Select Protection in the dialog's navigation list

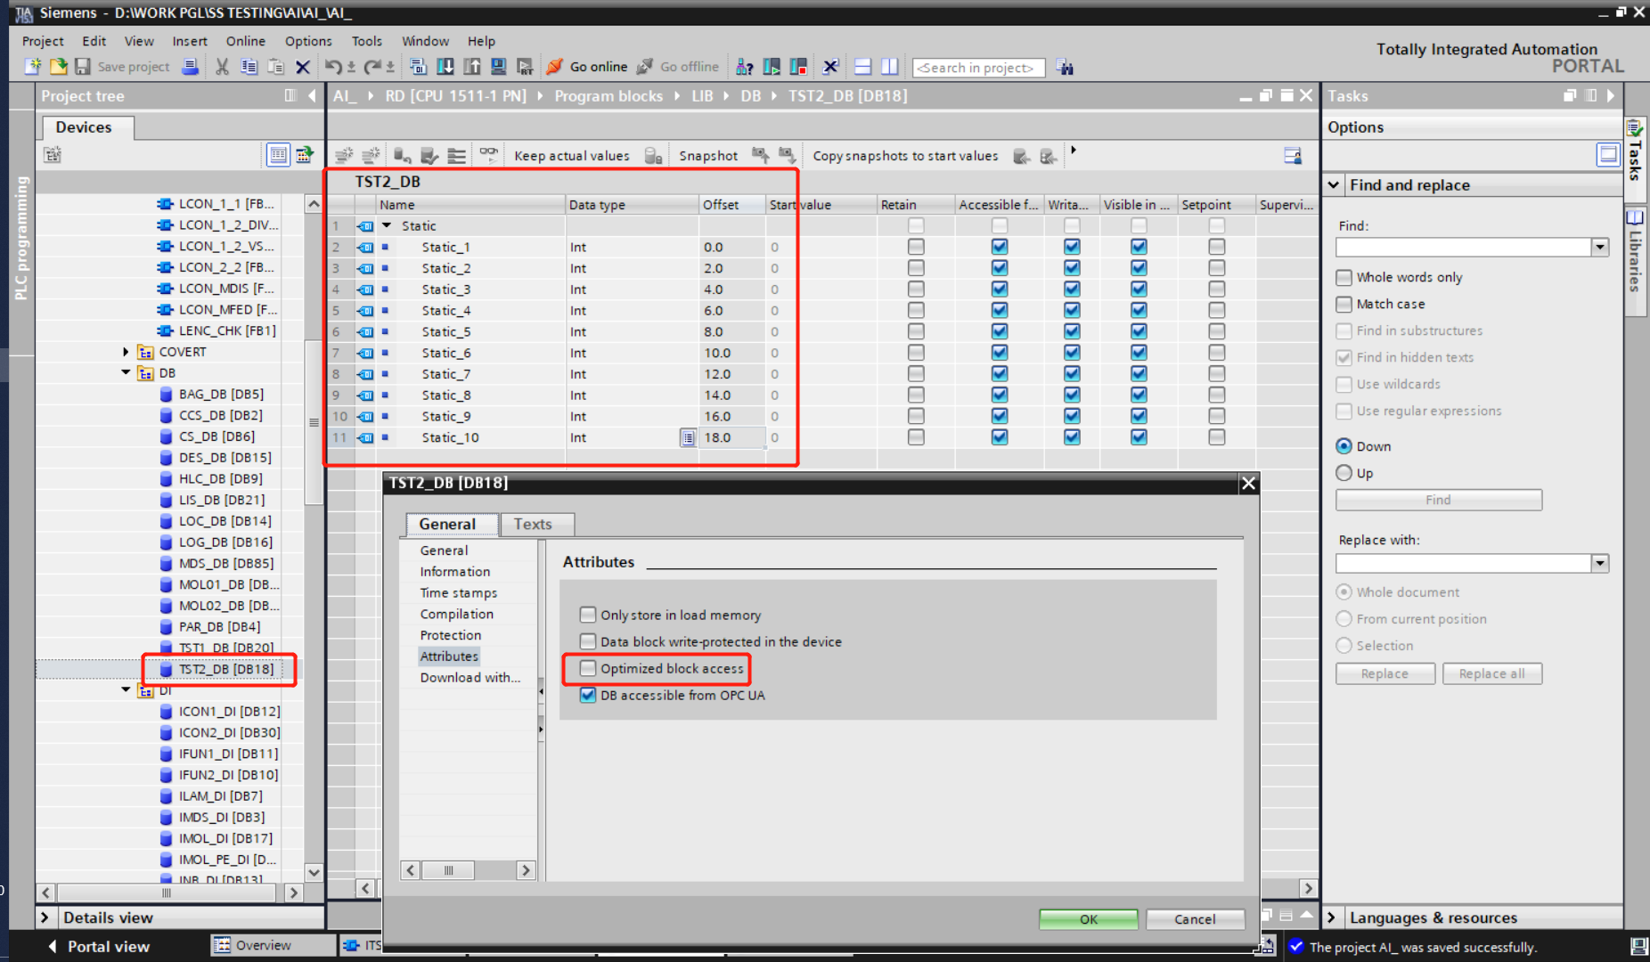[451, 635]
